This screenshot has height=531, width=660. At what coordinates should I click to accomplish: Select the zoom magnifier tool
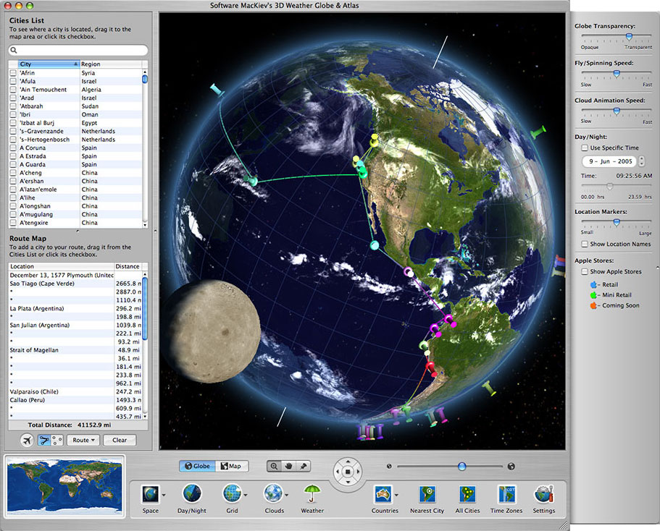(274, 466)
